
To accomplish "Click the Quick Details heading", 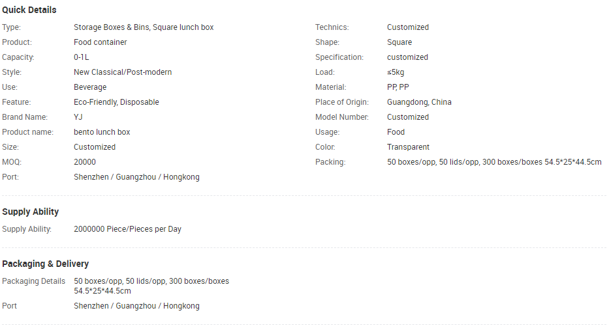I will point(29,10).
